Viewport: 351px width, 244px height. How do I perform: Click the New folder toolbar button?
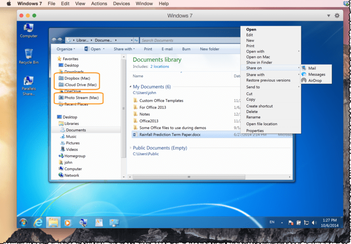click(x=210, y=49)
